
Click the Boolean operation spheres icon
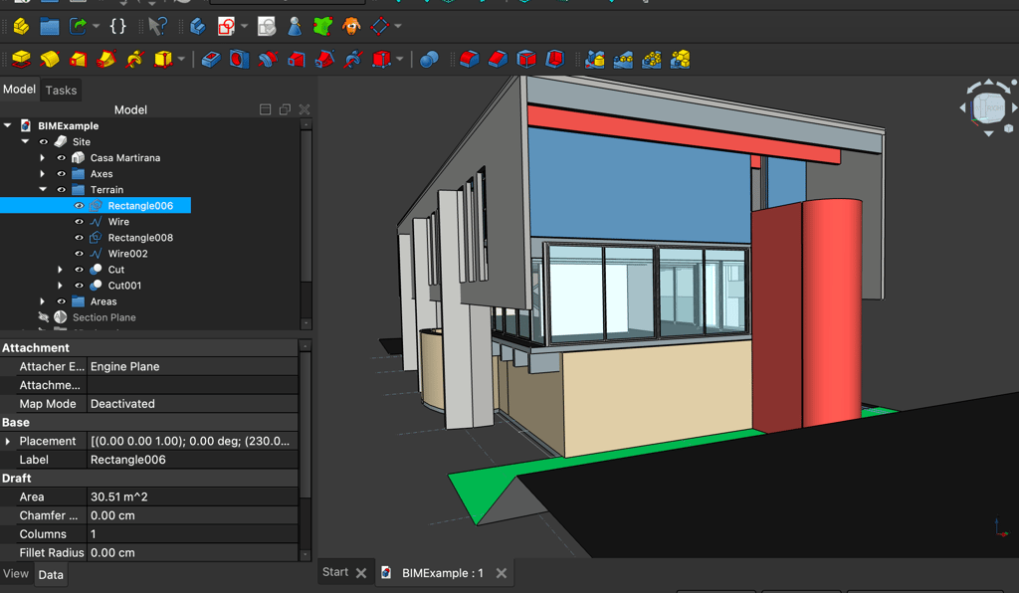(429, 60)
